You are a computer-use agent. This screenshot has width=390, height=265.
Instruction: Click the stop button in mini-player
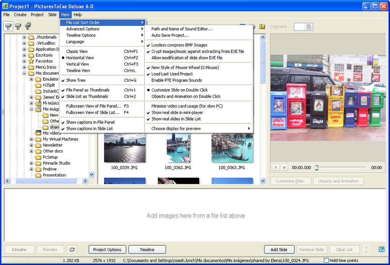(284, 167)
